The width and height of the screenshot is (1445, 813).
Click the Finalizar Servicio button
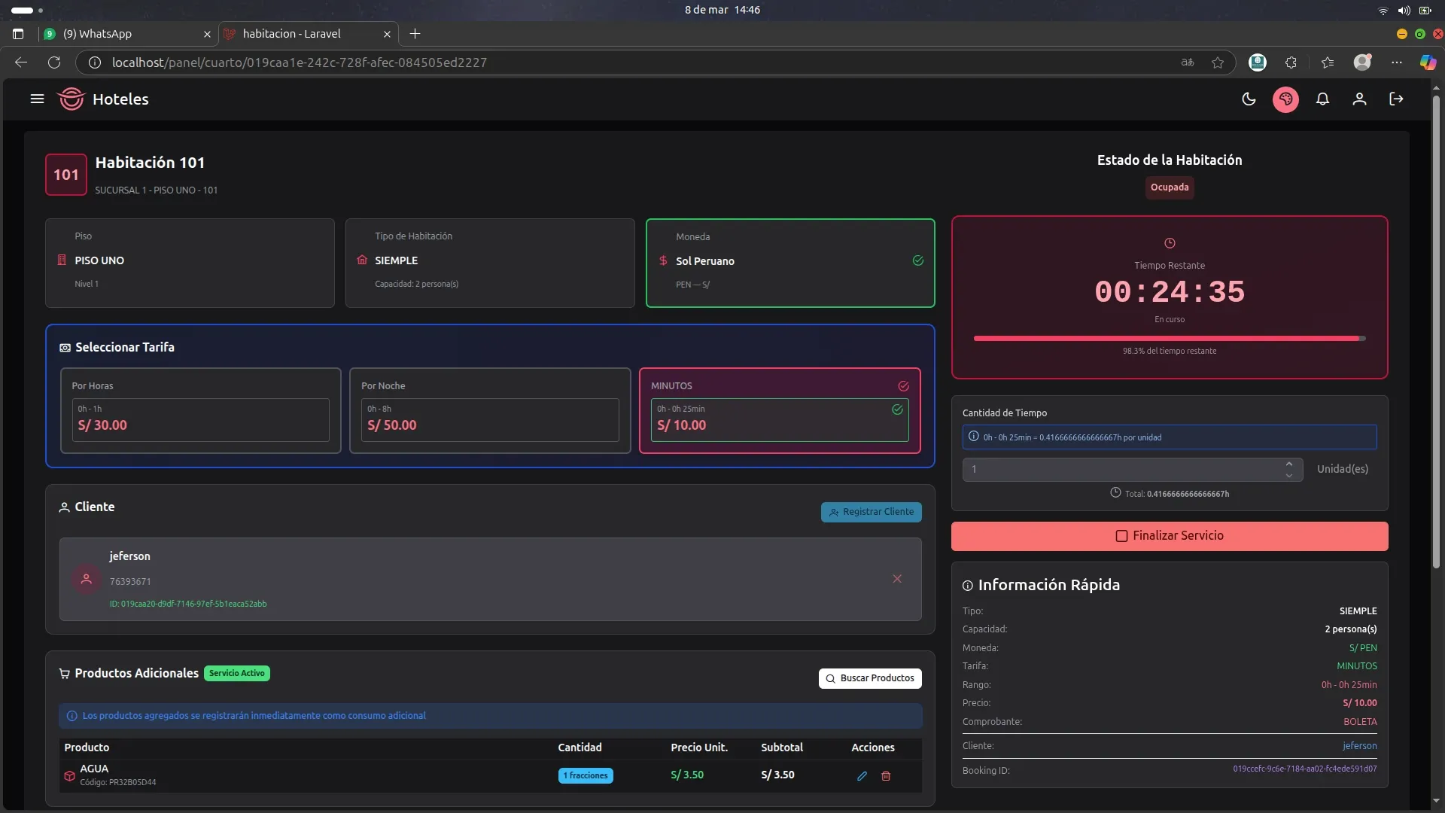[x=1169, y=536]
